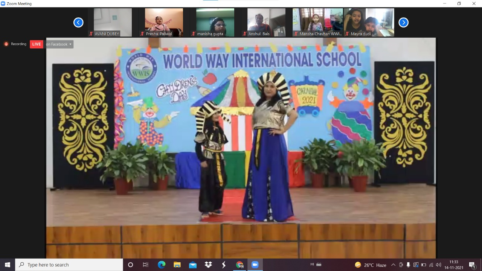
Task: Click the 'Type here to search' box
Action: tap(69, 265)
